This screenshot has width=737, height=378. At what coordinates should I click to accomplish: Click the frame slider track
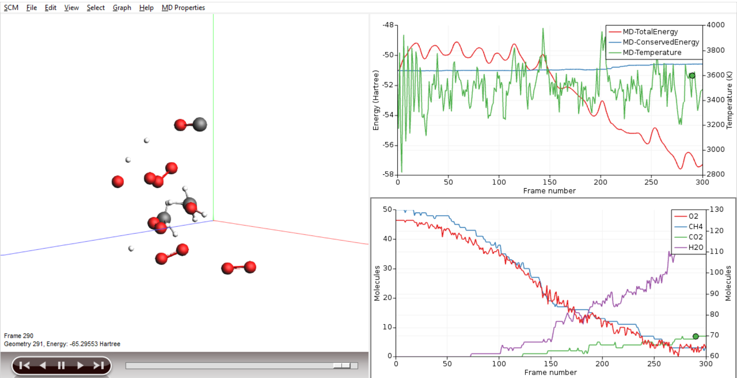(241, 365)
